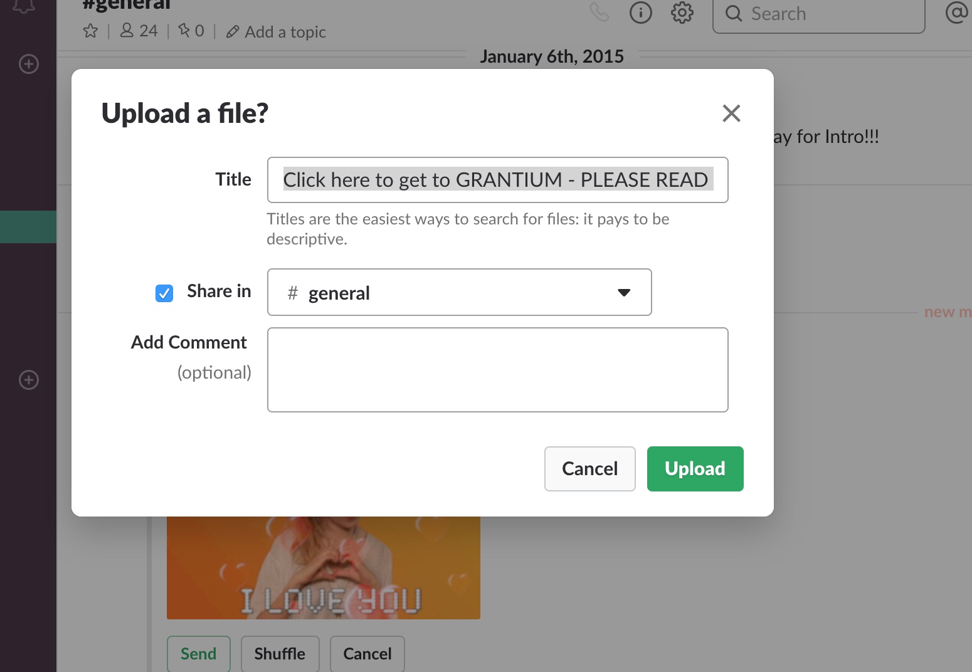Show pinned items for the channel
972x672 pixels.
point(190,30)
